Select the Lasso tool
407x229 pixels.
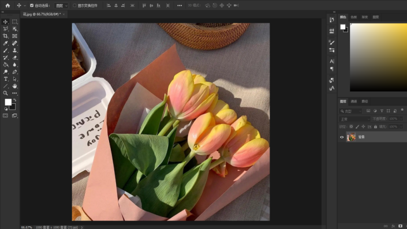[5, 29]
